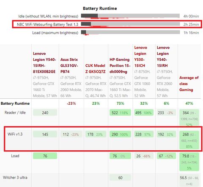Screen dimensions: 203x187
Task: Click the WiFi v1.3 row label
Action: (x=15, y=134)
